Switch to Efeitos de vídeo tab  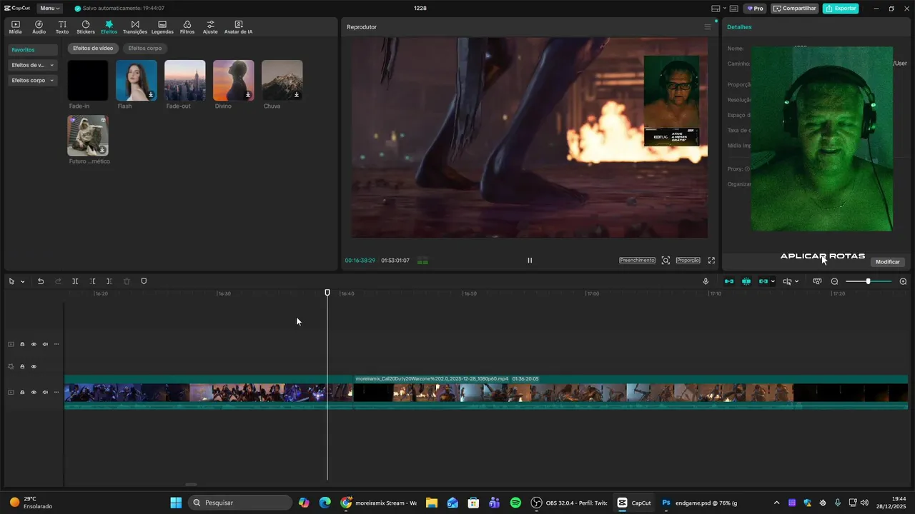point(93,49)
